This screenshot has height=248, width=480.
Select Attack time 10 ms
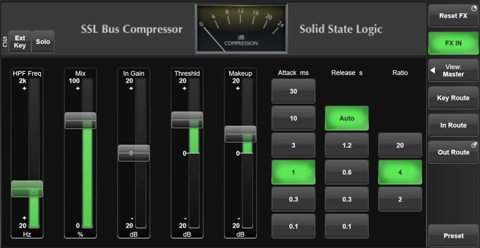click(x=293, y=118)
